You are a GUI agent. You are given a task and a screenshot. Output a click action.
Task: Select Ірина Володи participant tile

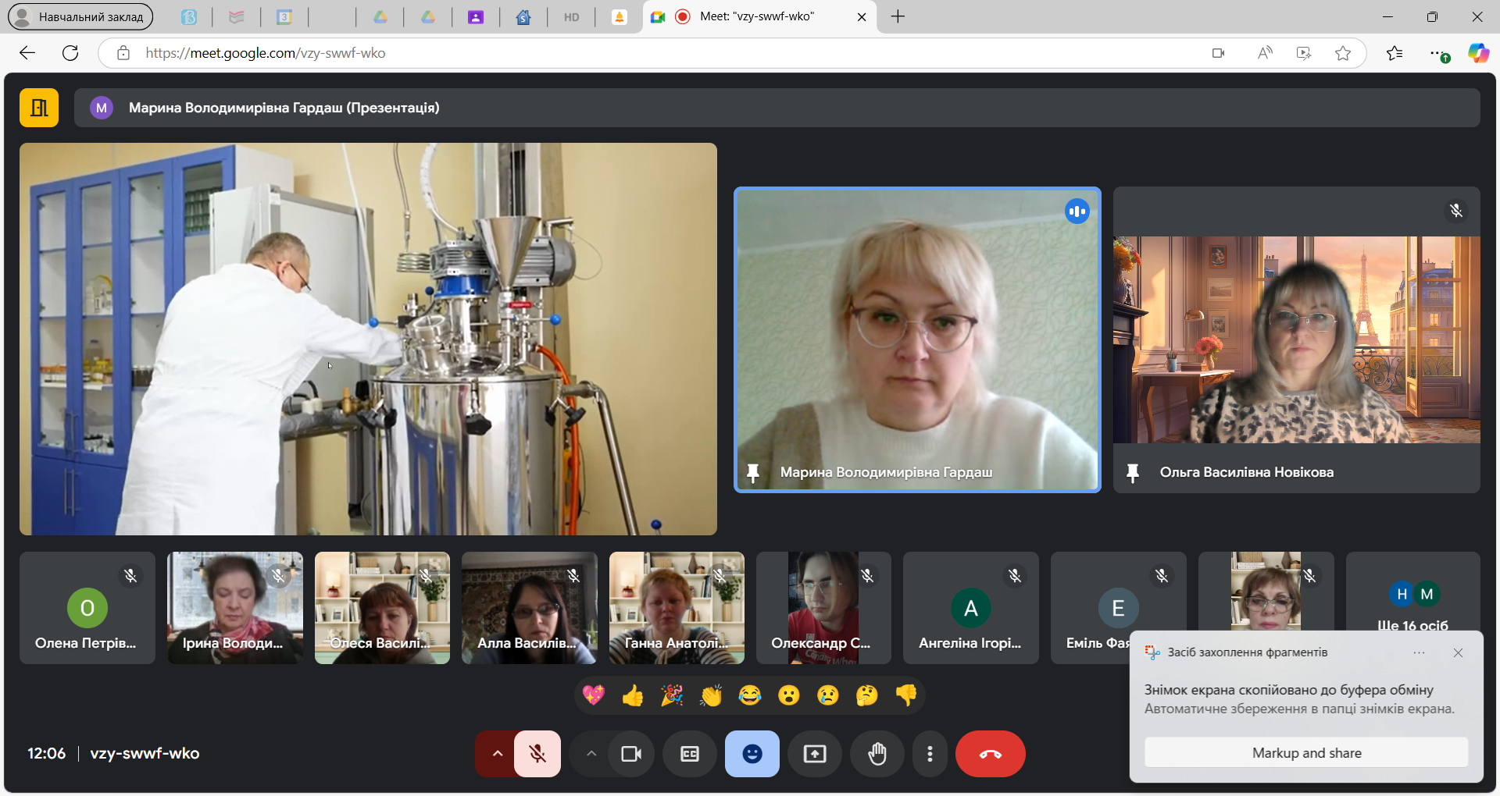[235, 608]
